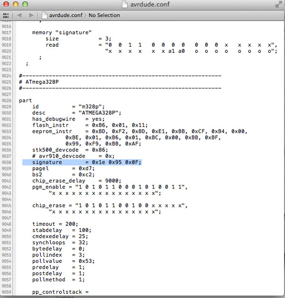This screenshot has height=298, width=285.
Task: Click the avrdude.conf file icon in jump bar
Action: pyautogui.click(x=45, y=15)
